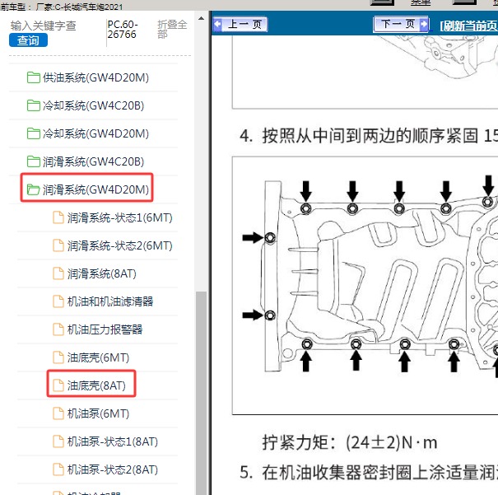Image resolution: width=498 pixels, height=495 pixels.
Task: Click document icon for 油底壳(6MT)
Action: coord(58,357)
